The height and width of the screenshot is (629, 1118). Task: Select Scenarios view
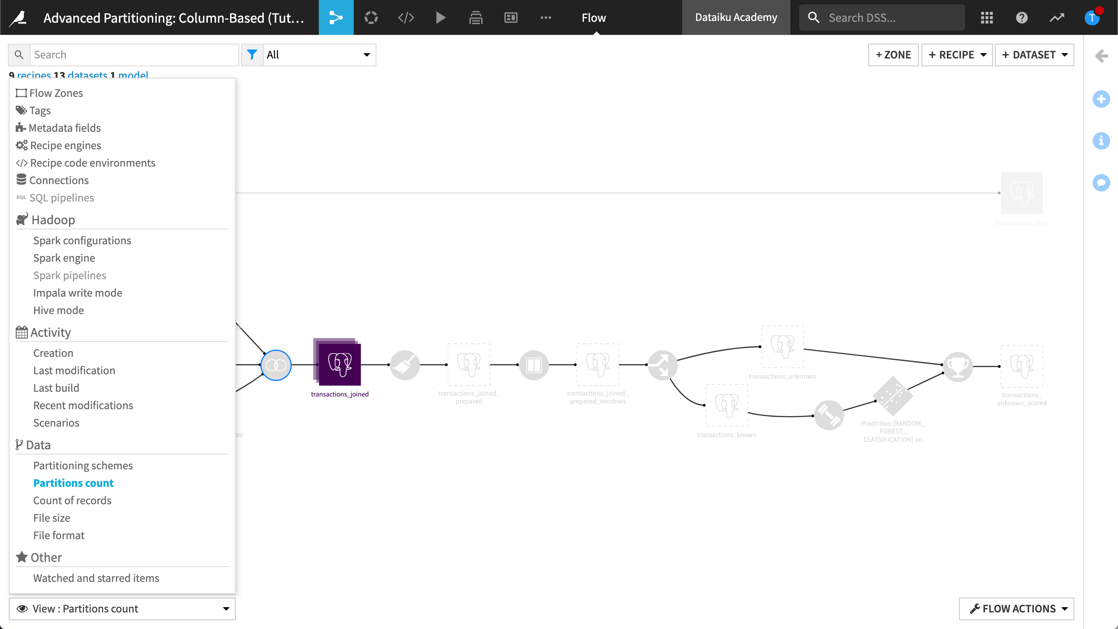(x=56, y=423)
